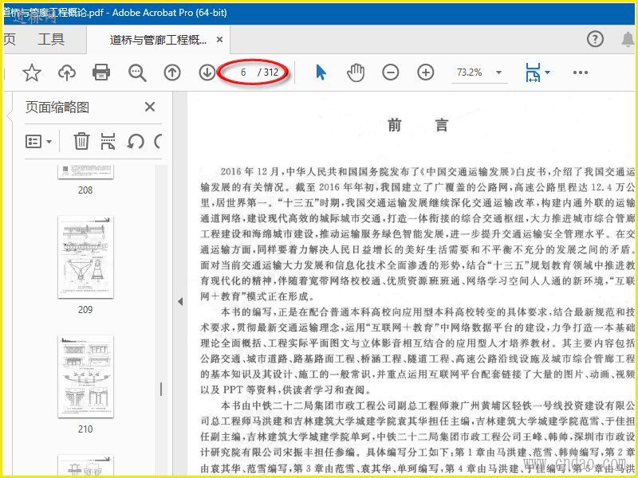
Task: Add a bookmark with the star icon
Action: click(32, 72)
